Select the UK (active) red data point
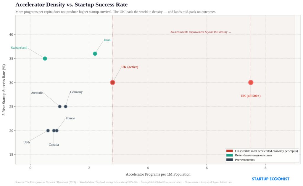Image resolution: width=303 pixels, height=186 pixels. click(112, 82)
